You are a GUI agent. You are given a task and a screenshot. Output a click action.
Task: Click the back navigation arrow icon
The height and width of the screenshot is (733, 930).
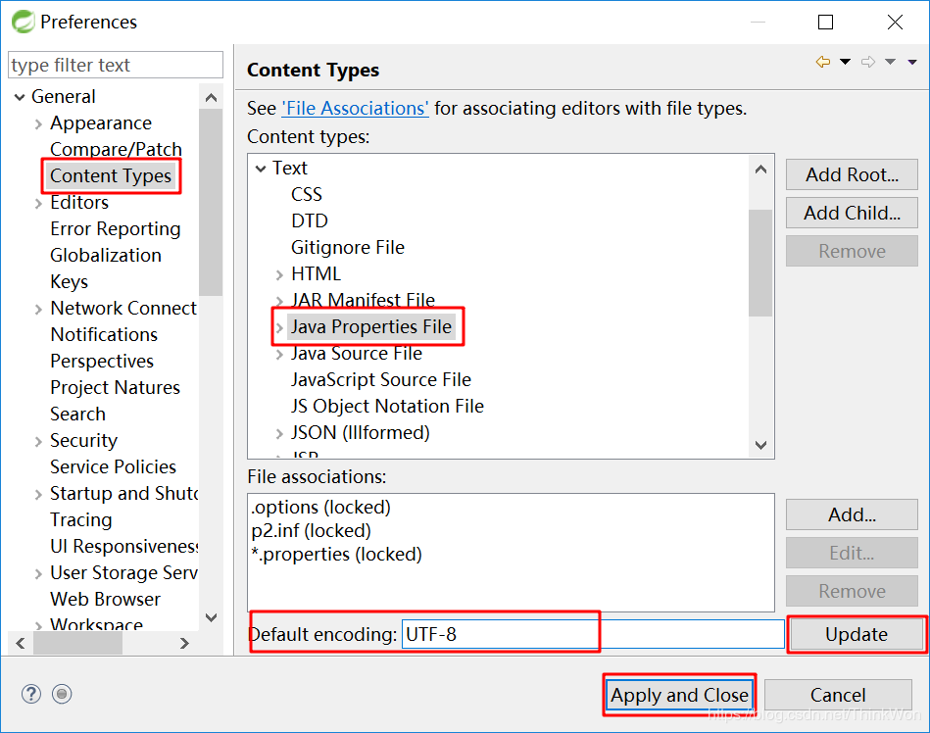click(822, 62)
